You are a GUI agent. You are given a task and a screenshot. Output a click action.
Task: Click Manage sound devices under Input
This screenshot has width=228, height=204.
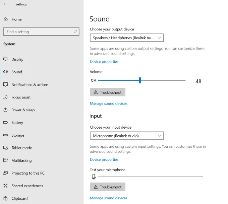(x=109, y=198)
